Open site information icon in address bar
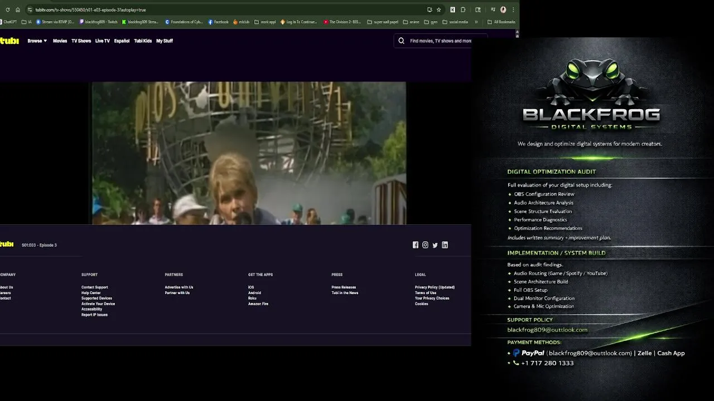Viewport: 714px width, 401px height. point(30,9)
